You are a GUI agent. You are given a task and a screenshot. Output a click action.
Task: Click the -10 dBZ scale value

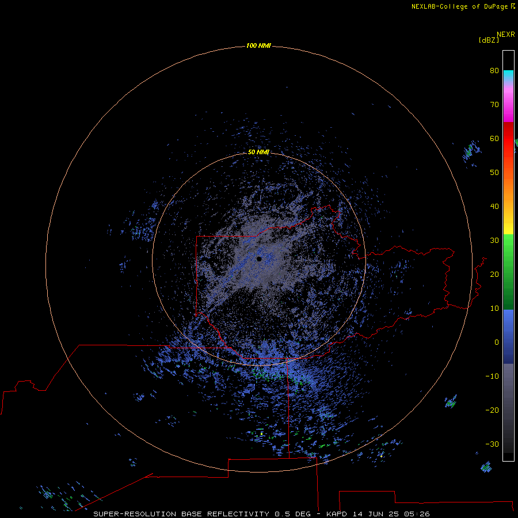[492, 376]
